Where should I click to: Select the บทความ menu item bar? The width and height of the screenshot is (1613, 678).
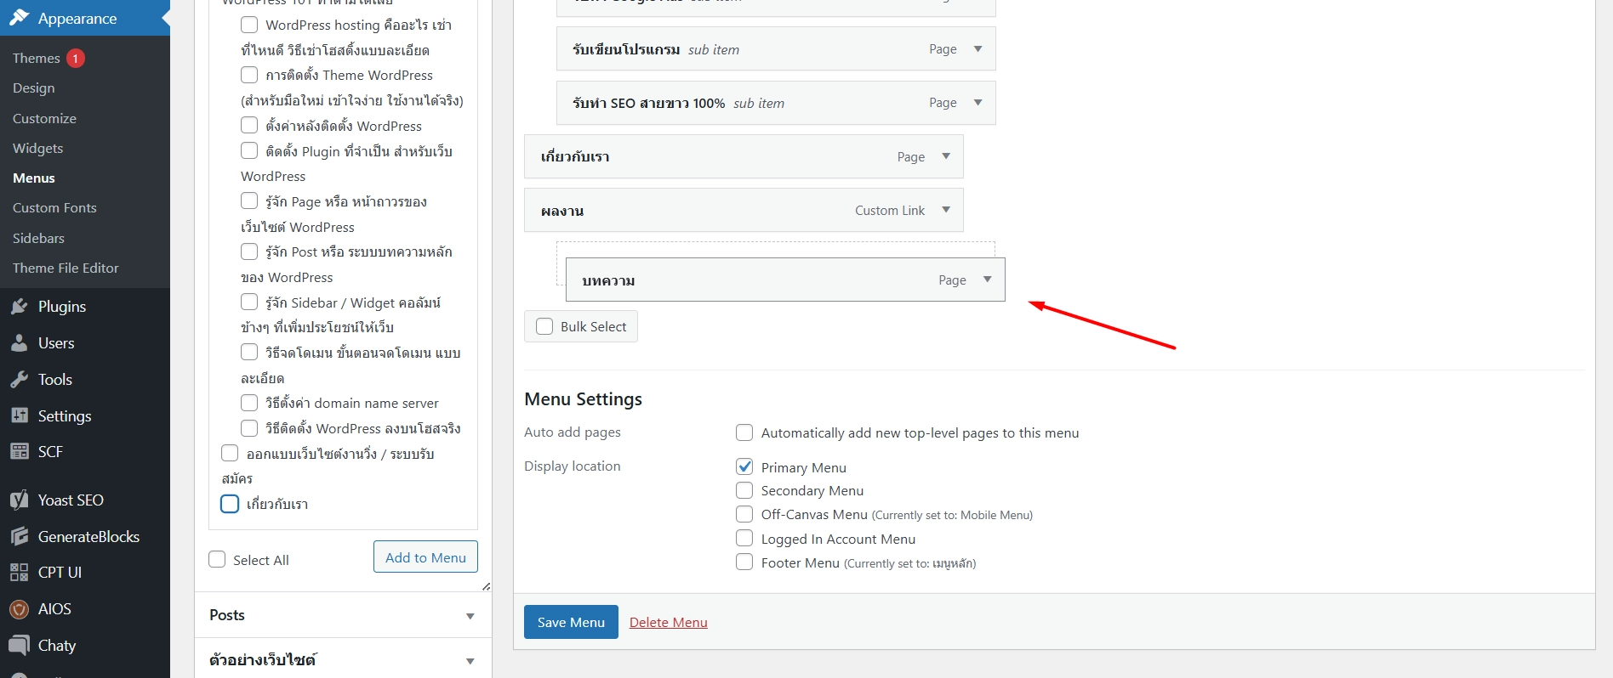[785, 280]
